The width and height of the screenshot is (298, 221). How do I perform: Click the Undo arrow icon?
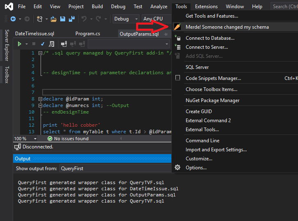click(x=84, y=19)
